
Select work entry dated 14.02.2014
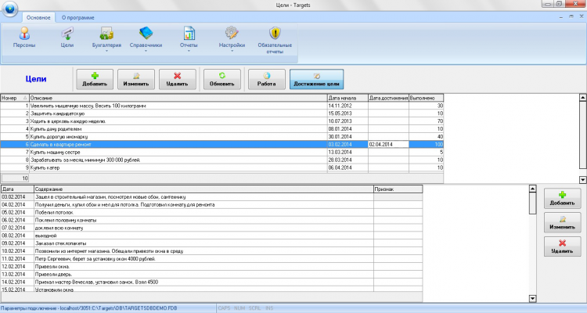(211, 282)
